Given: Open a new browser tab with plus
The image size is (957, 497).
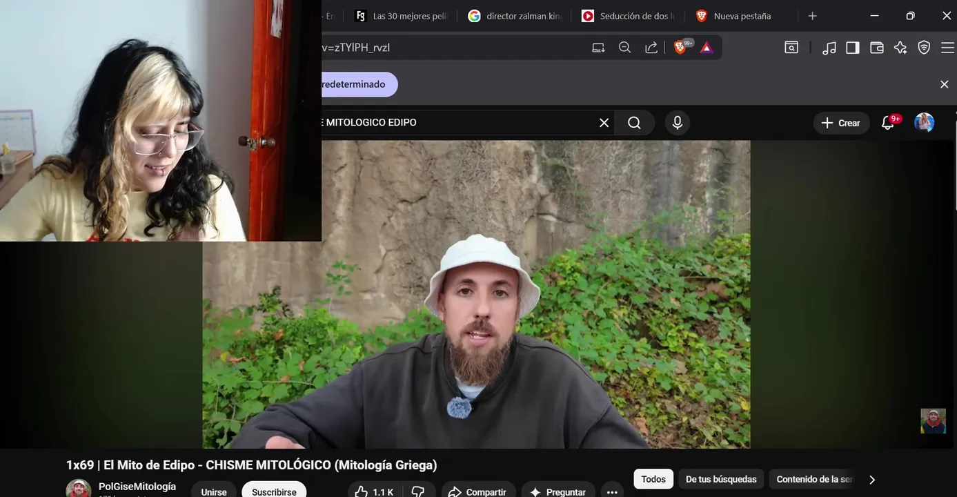Looking at the screenshot, I should (812, 16).
